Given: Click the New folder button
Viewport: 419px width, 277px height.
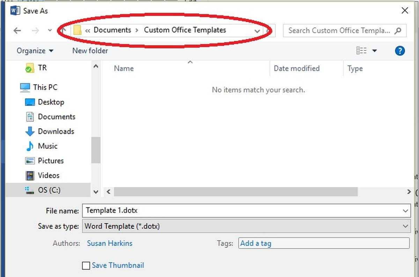Looking at the screenshot, I should (x=90, y=51).
